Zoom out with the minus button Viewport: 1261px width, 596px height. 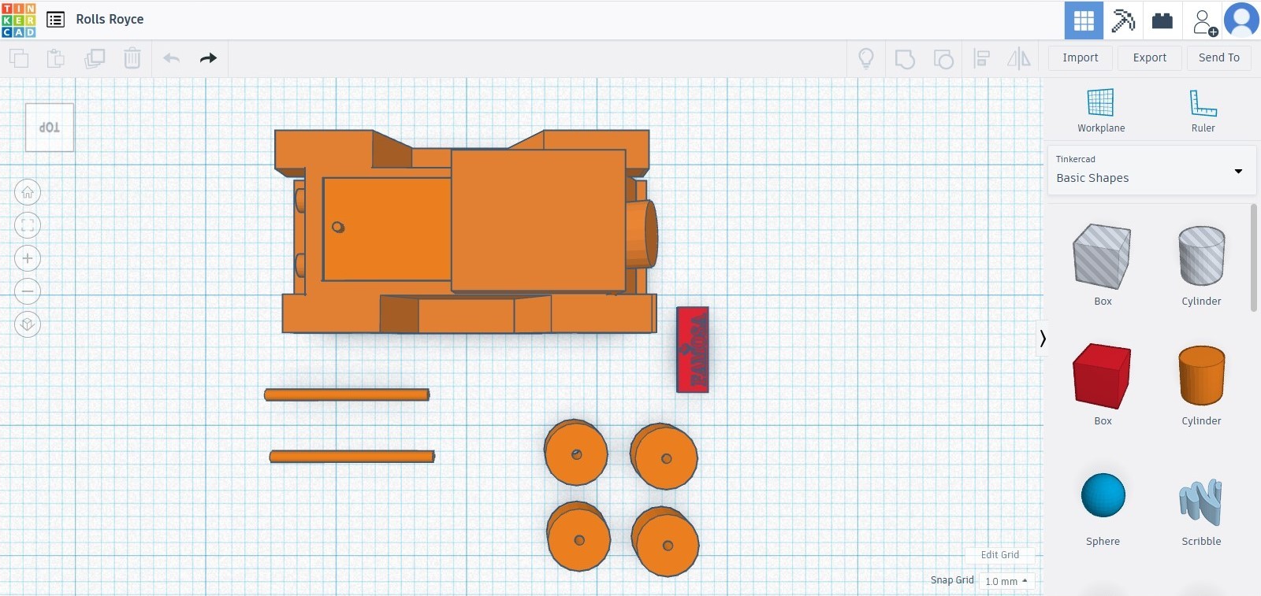tap(28, 291)
